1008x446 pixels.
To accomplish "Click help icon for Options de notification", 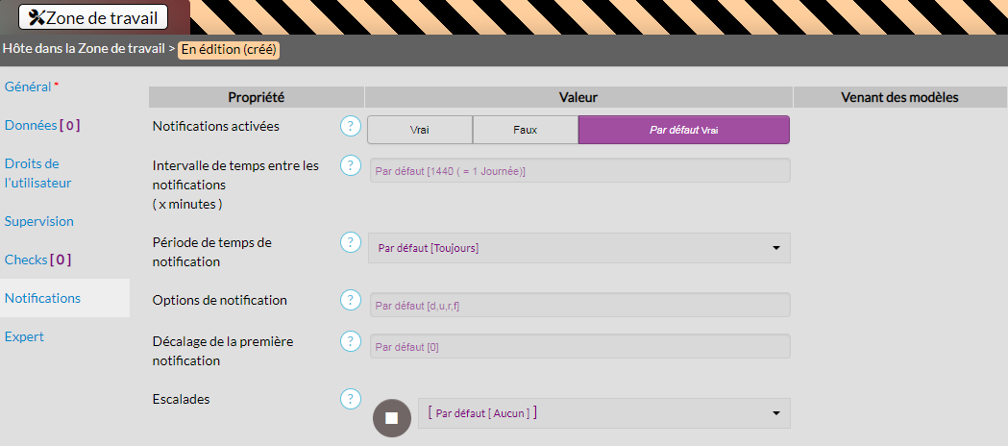I will [351, 300].
